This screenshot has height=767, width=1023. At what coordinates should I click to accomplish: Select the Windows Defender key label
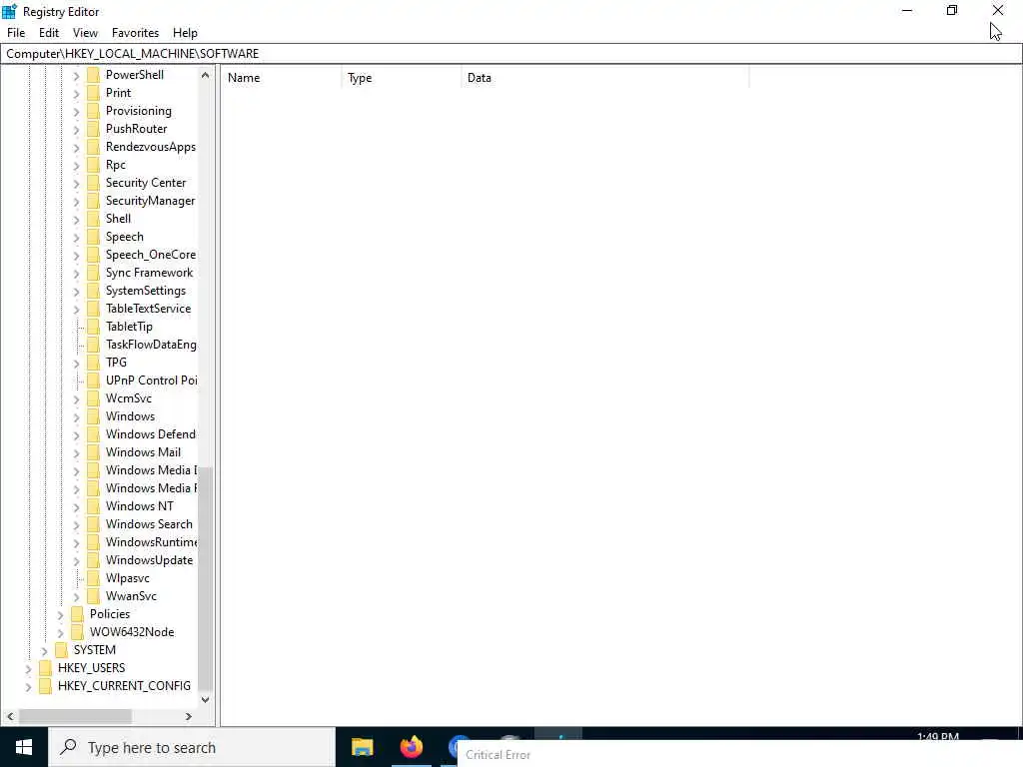pyautogui.click(x=151, y=434)
